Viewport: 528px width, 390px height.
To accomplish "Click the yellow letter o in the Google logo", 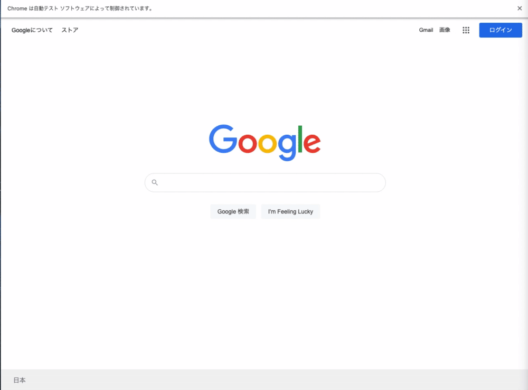I will 267,143.
